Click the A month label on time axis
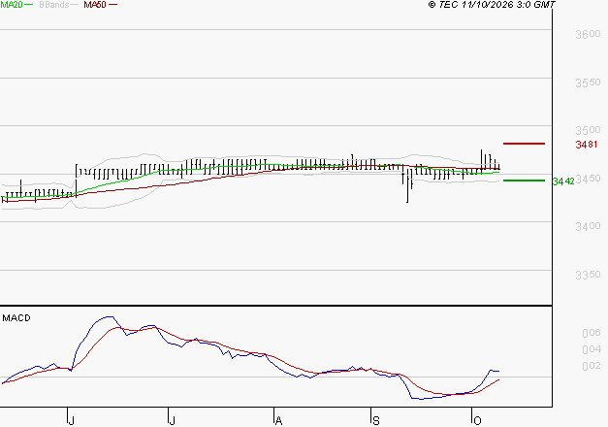 pos(278,421)
